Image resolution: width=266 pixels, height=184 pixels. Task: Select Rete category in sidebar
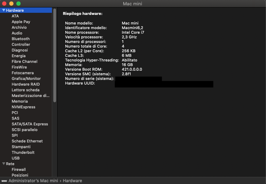[x=10, y=164]
